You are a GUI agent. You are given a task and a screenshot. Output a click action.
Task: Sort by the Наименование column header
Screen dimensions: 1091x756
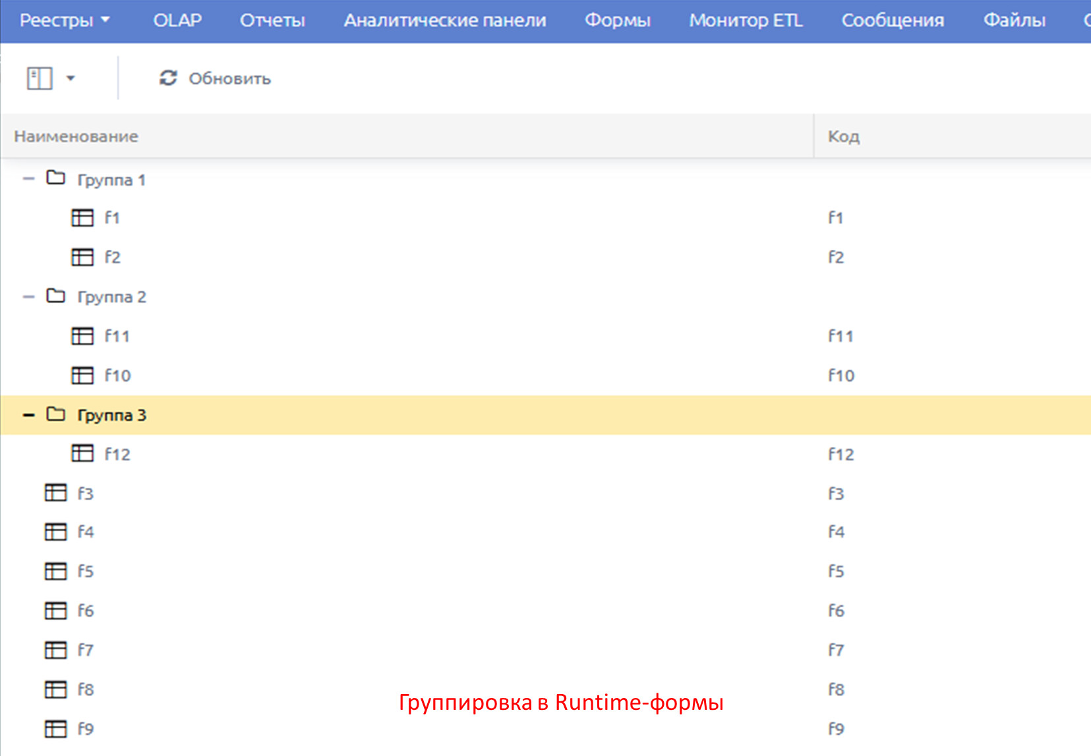point(76,136)
